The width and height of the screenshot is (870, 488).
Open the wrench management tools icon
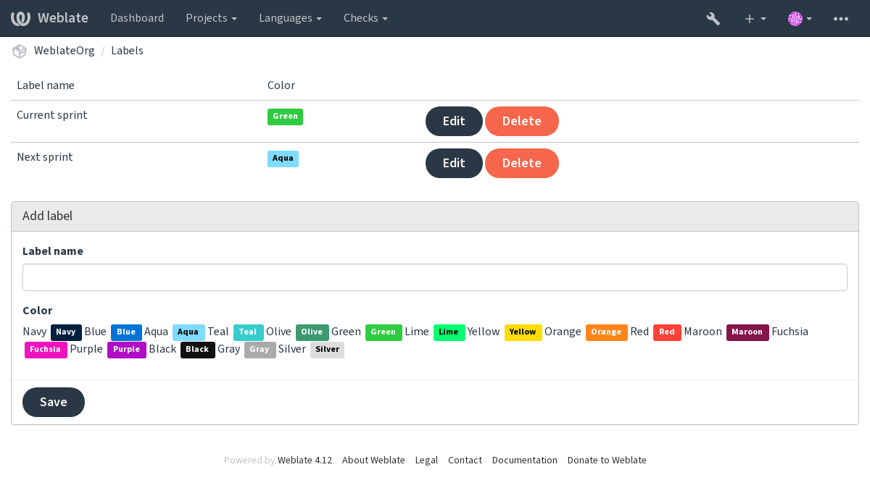pos(713,19)
